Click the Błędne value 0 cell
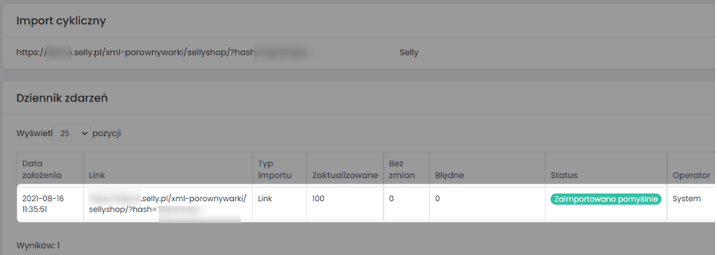Screen dimensions: 717x255 coord(438,199)
